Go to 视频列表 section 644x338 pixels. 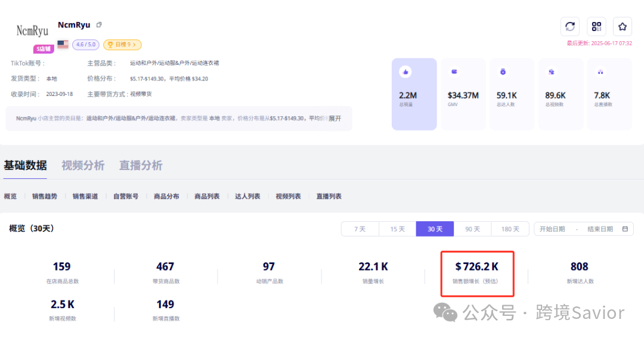[289, 196]
